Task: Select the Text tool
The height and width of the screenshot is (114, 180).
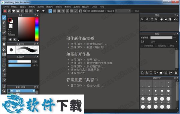Action: click(x=4, y=86)
